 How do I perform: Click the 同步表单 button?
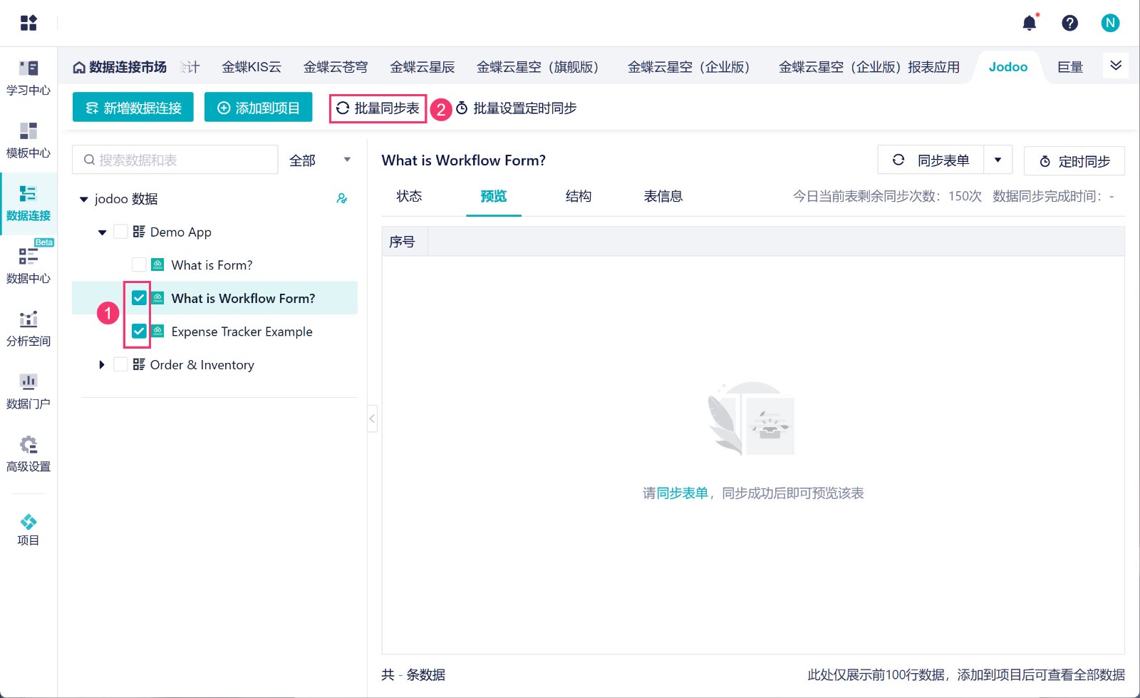point(931,160)
